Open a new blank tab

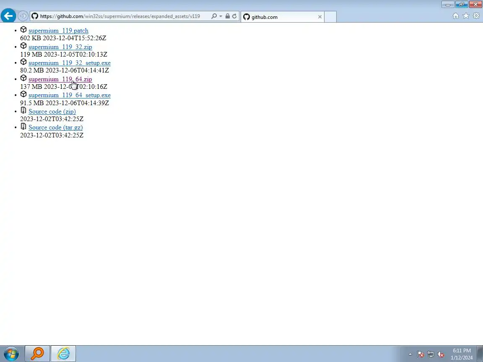(x=330, y=17)
